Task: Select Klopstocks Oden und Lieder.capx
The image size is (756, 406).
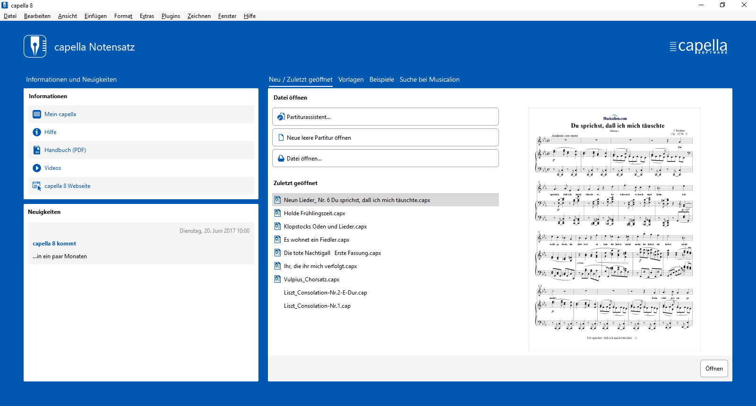Action: 325,227
